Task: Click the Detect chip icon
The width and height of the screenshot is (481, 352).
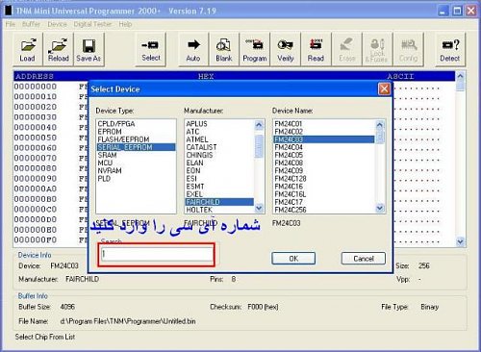Action: pos(450,49)
